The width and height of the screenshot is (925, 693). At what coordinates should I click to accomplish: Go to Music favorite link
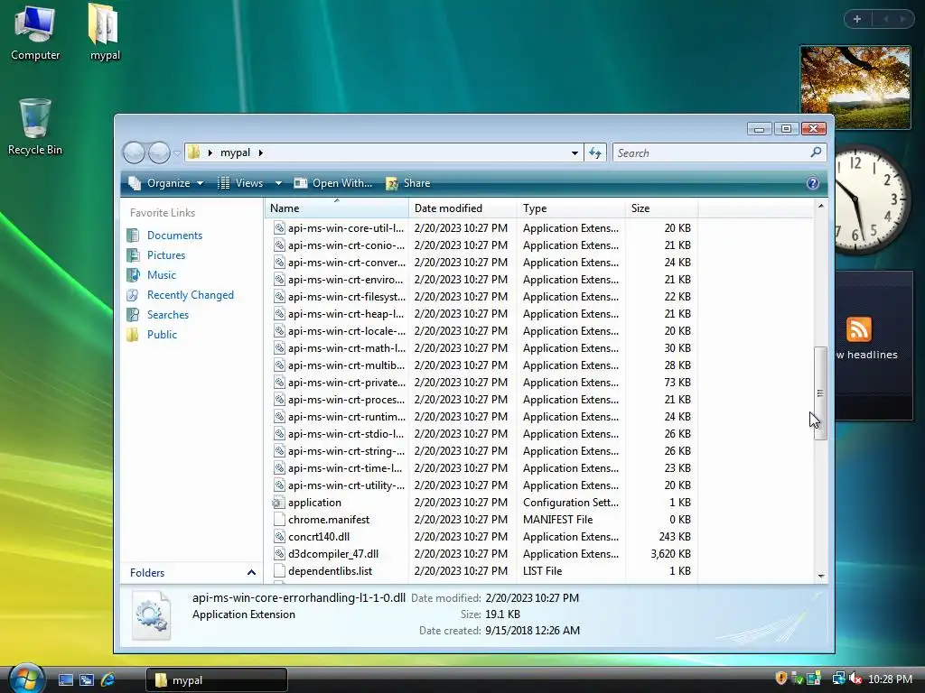coord(161,275)
